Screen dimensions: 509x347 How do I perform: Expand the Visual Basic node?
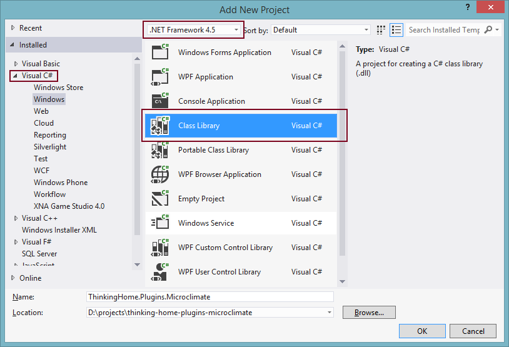click(16, 64)
